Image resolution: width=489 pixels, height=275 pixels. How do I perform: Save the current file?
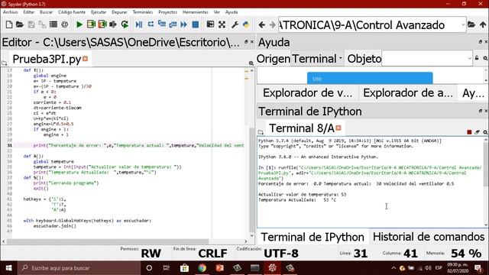point(31,24)
